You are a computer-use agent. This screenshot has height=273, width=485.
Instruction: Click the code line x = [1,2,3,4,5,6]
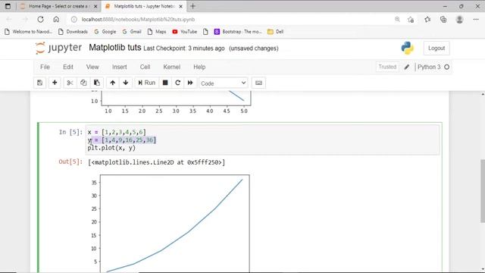click(x=117, y=132)
